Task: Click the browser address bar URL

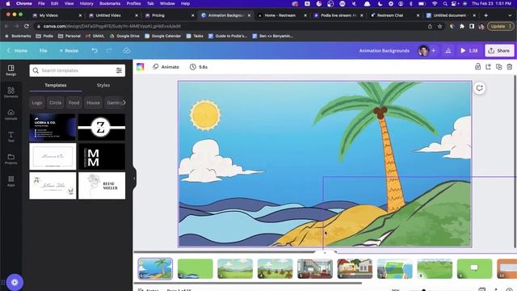Action: coord(112,26)
